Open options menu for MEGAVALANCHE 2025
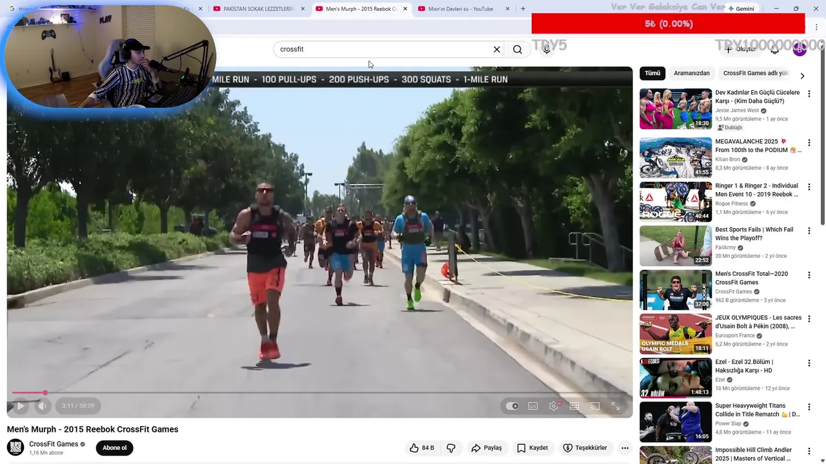The width and height of the screenshot is (826, 464). click(x=809, y=143)
